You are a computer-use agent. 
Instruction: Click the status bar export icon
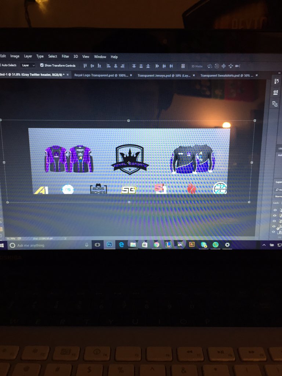19,239
